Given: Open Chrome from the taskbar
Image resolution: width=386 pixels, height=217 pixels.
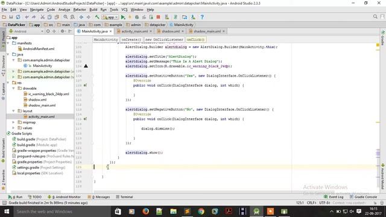Looking at the screenshot, I should (x=201, y=212).
